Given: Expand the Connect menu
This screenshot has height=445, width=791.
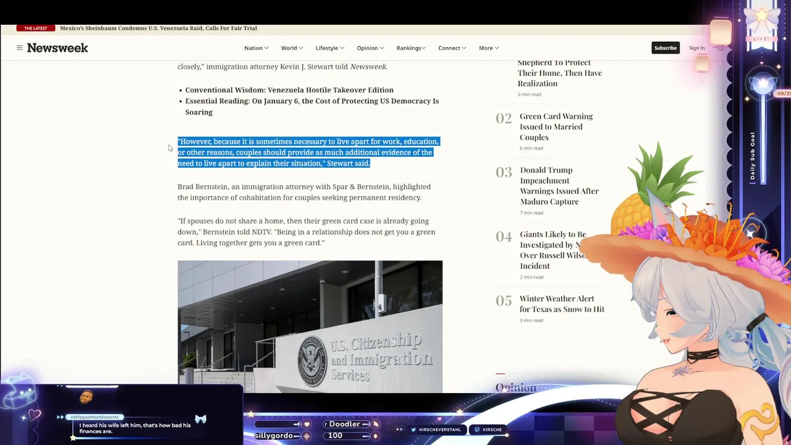Looking at the screenshot, I should pyautogui.click(x=452, y=48).
